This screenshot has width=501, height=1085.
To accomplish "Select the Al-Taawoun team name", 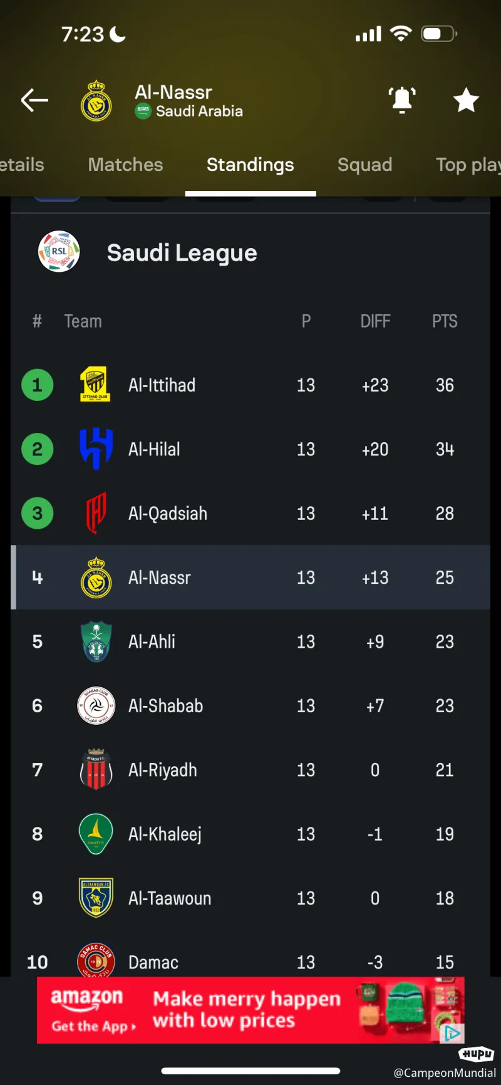I will [x=170, y=898].
